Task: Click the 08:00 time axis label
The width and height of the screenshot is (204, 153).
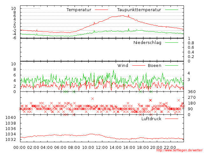Action: click(74, 148)
